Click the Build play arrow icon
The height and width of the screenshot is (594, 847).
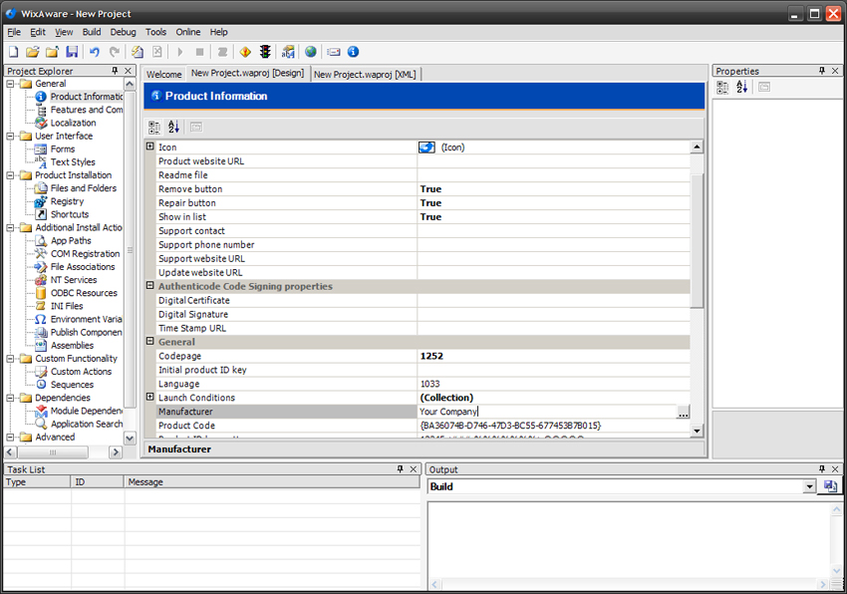(180, 52)
